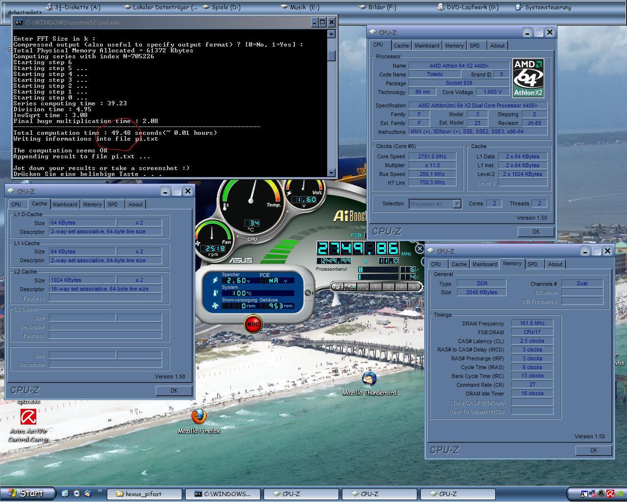Open the 3½-Diskette (A:) shortcut in top bar

click(72, 7)
